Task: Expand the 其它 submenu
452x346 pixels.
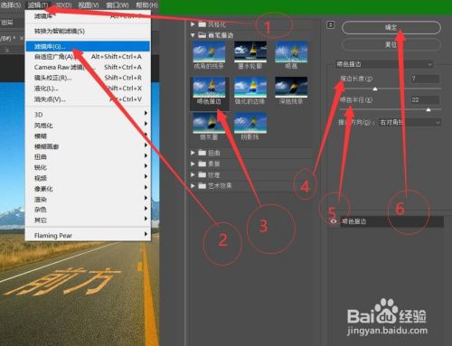Action: pyautogui.click(x=88, y=220)
